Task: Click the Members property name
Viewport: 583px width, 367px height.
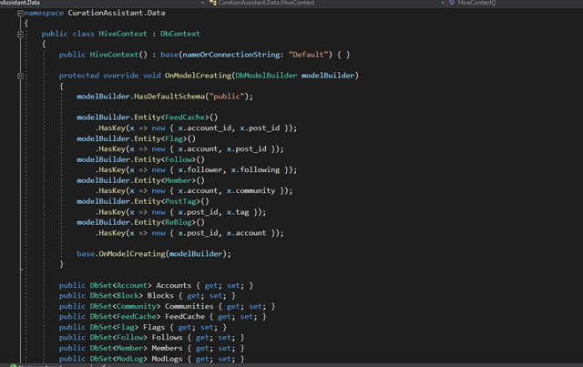Action: (x=167, y=348)
